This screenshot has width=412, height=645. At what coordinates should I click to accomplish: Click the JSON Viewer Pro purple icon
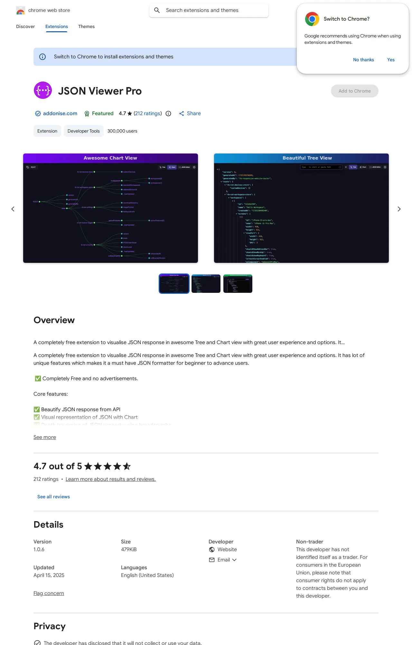[43, 91]
